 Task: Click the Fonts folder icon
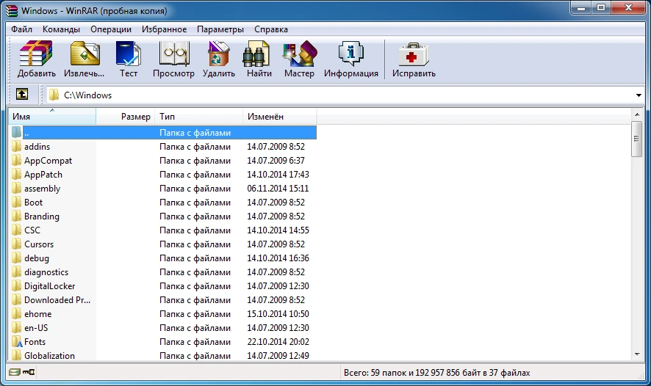click(17, 342)
